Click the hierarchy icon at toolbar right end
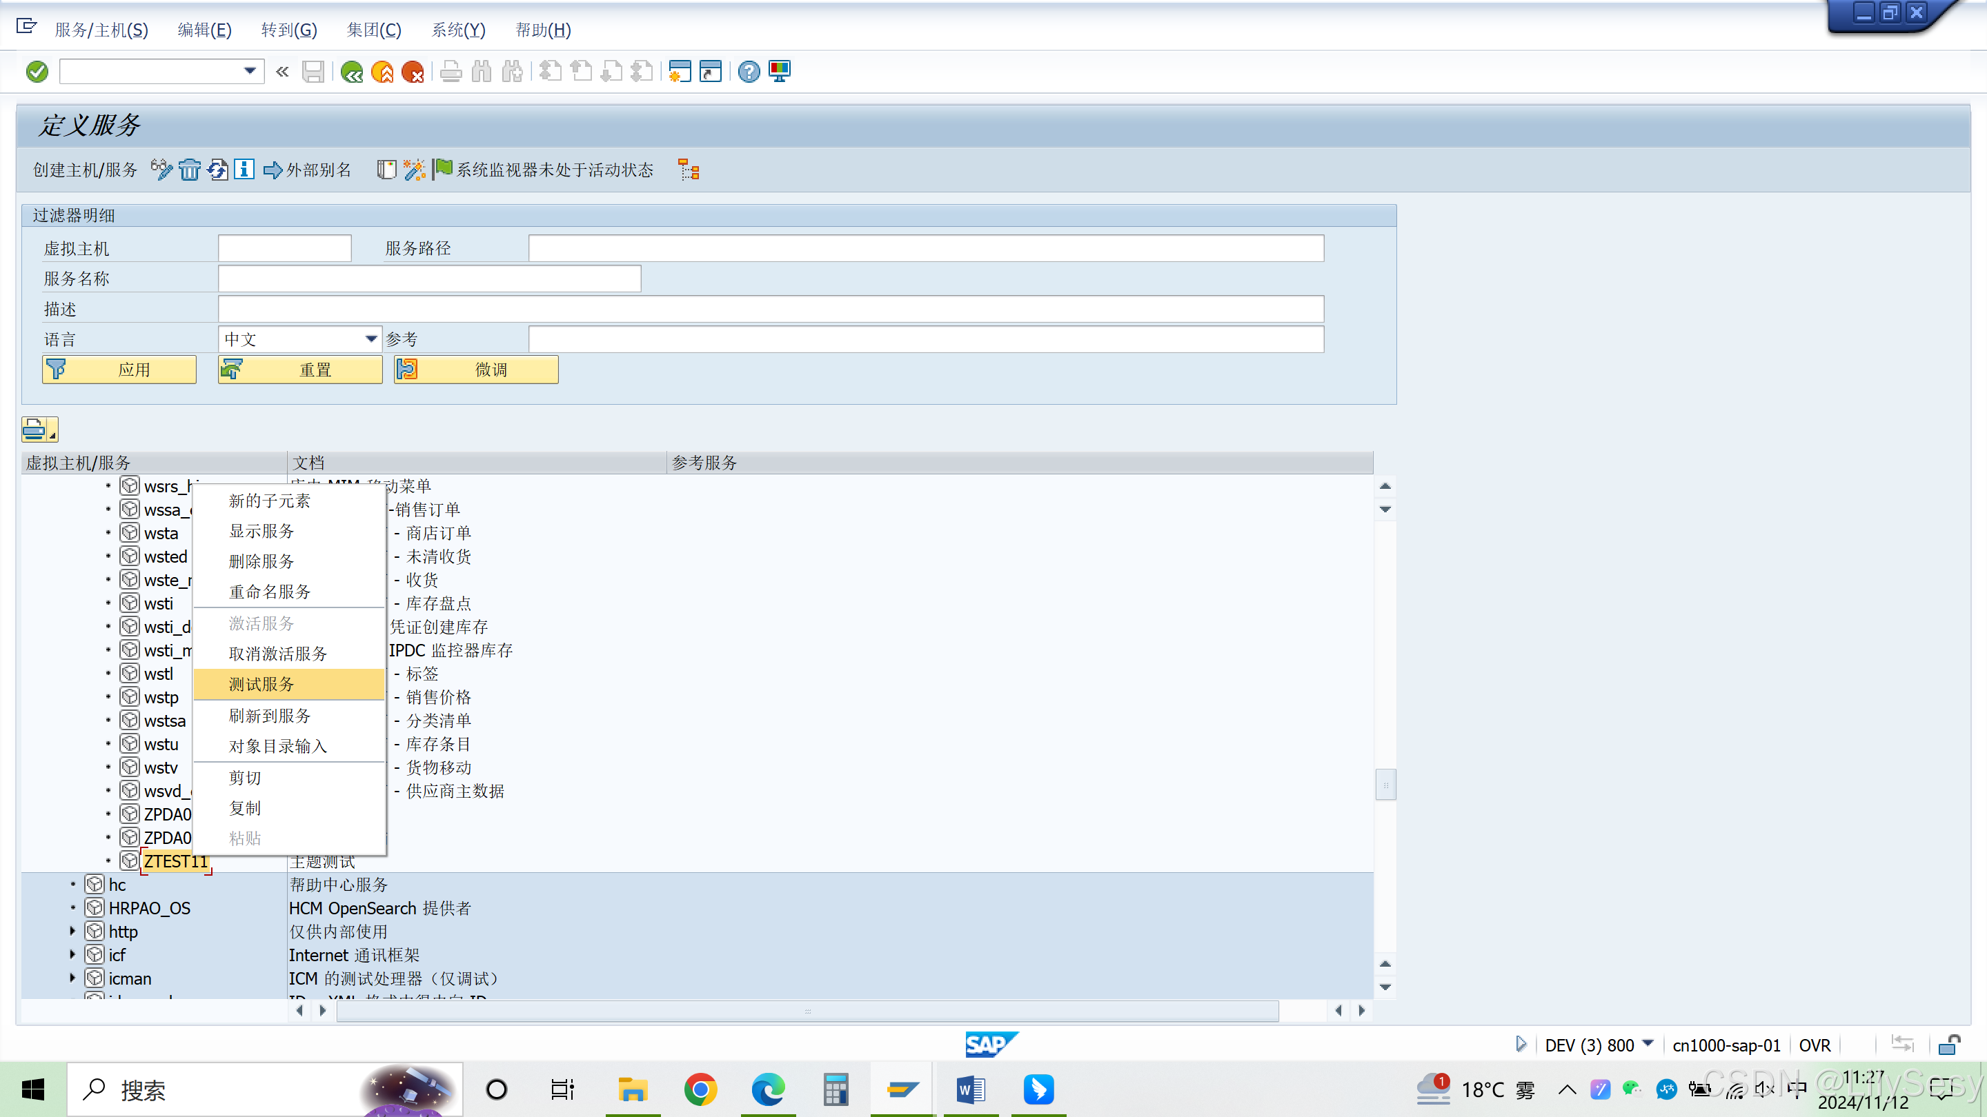 688,170
